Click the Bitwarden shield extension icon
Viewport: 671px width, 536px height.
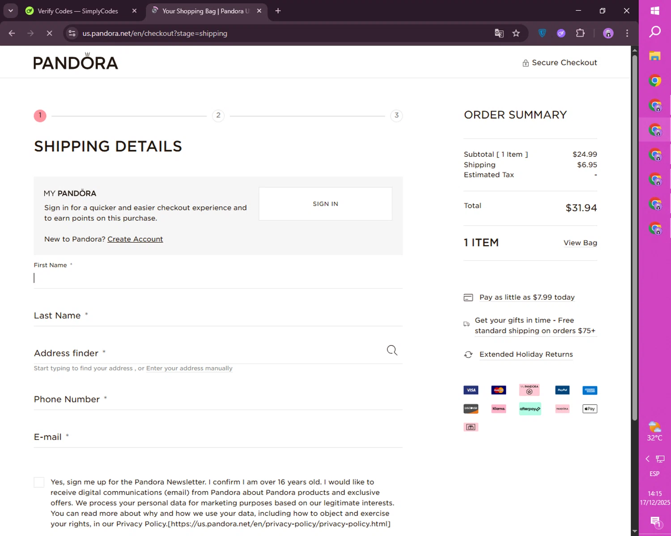pos(542,33)
